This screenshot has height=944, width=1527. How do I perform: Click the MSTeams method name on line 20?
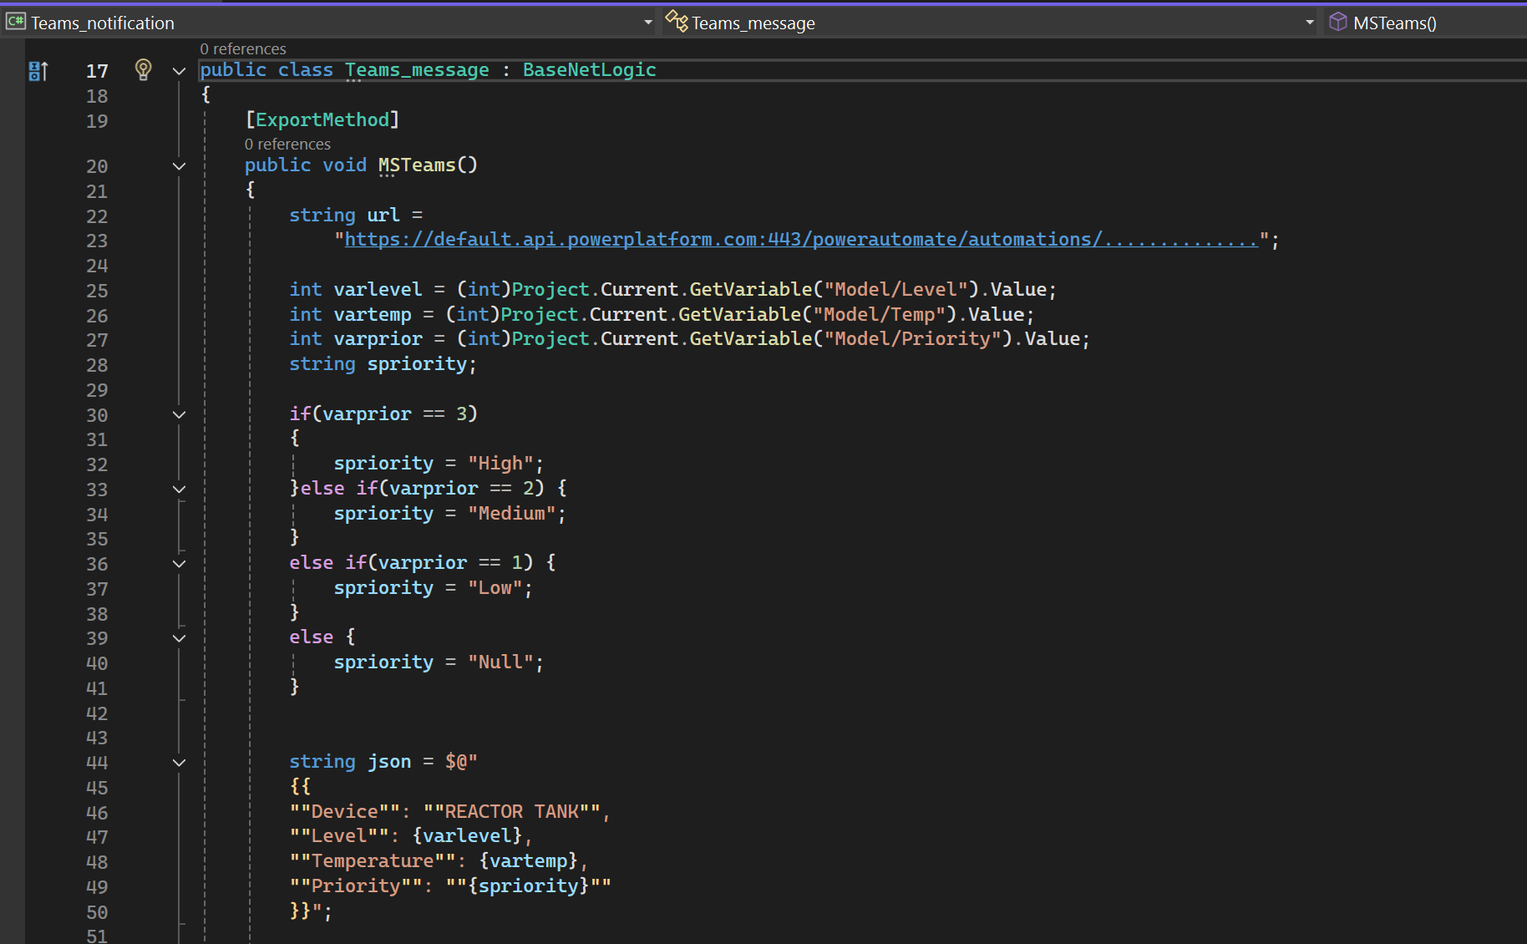tap(417, 165)
